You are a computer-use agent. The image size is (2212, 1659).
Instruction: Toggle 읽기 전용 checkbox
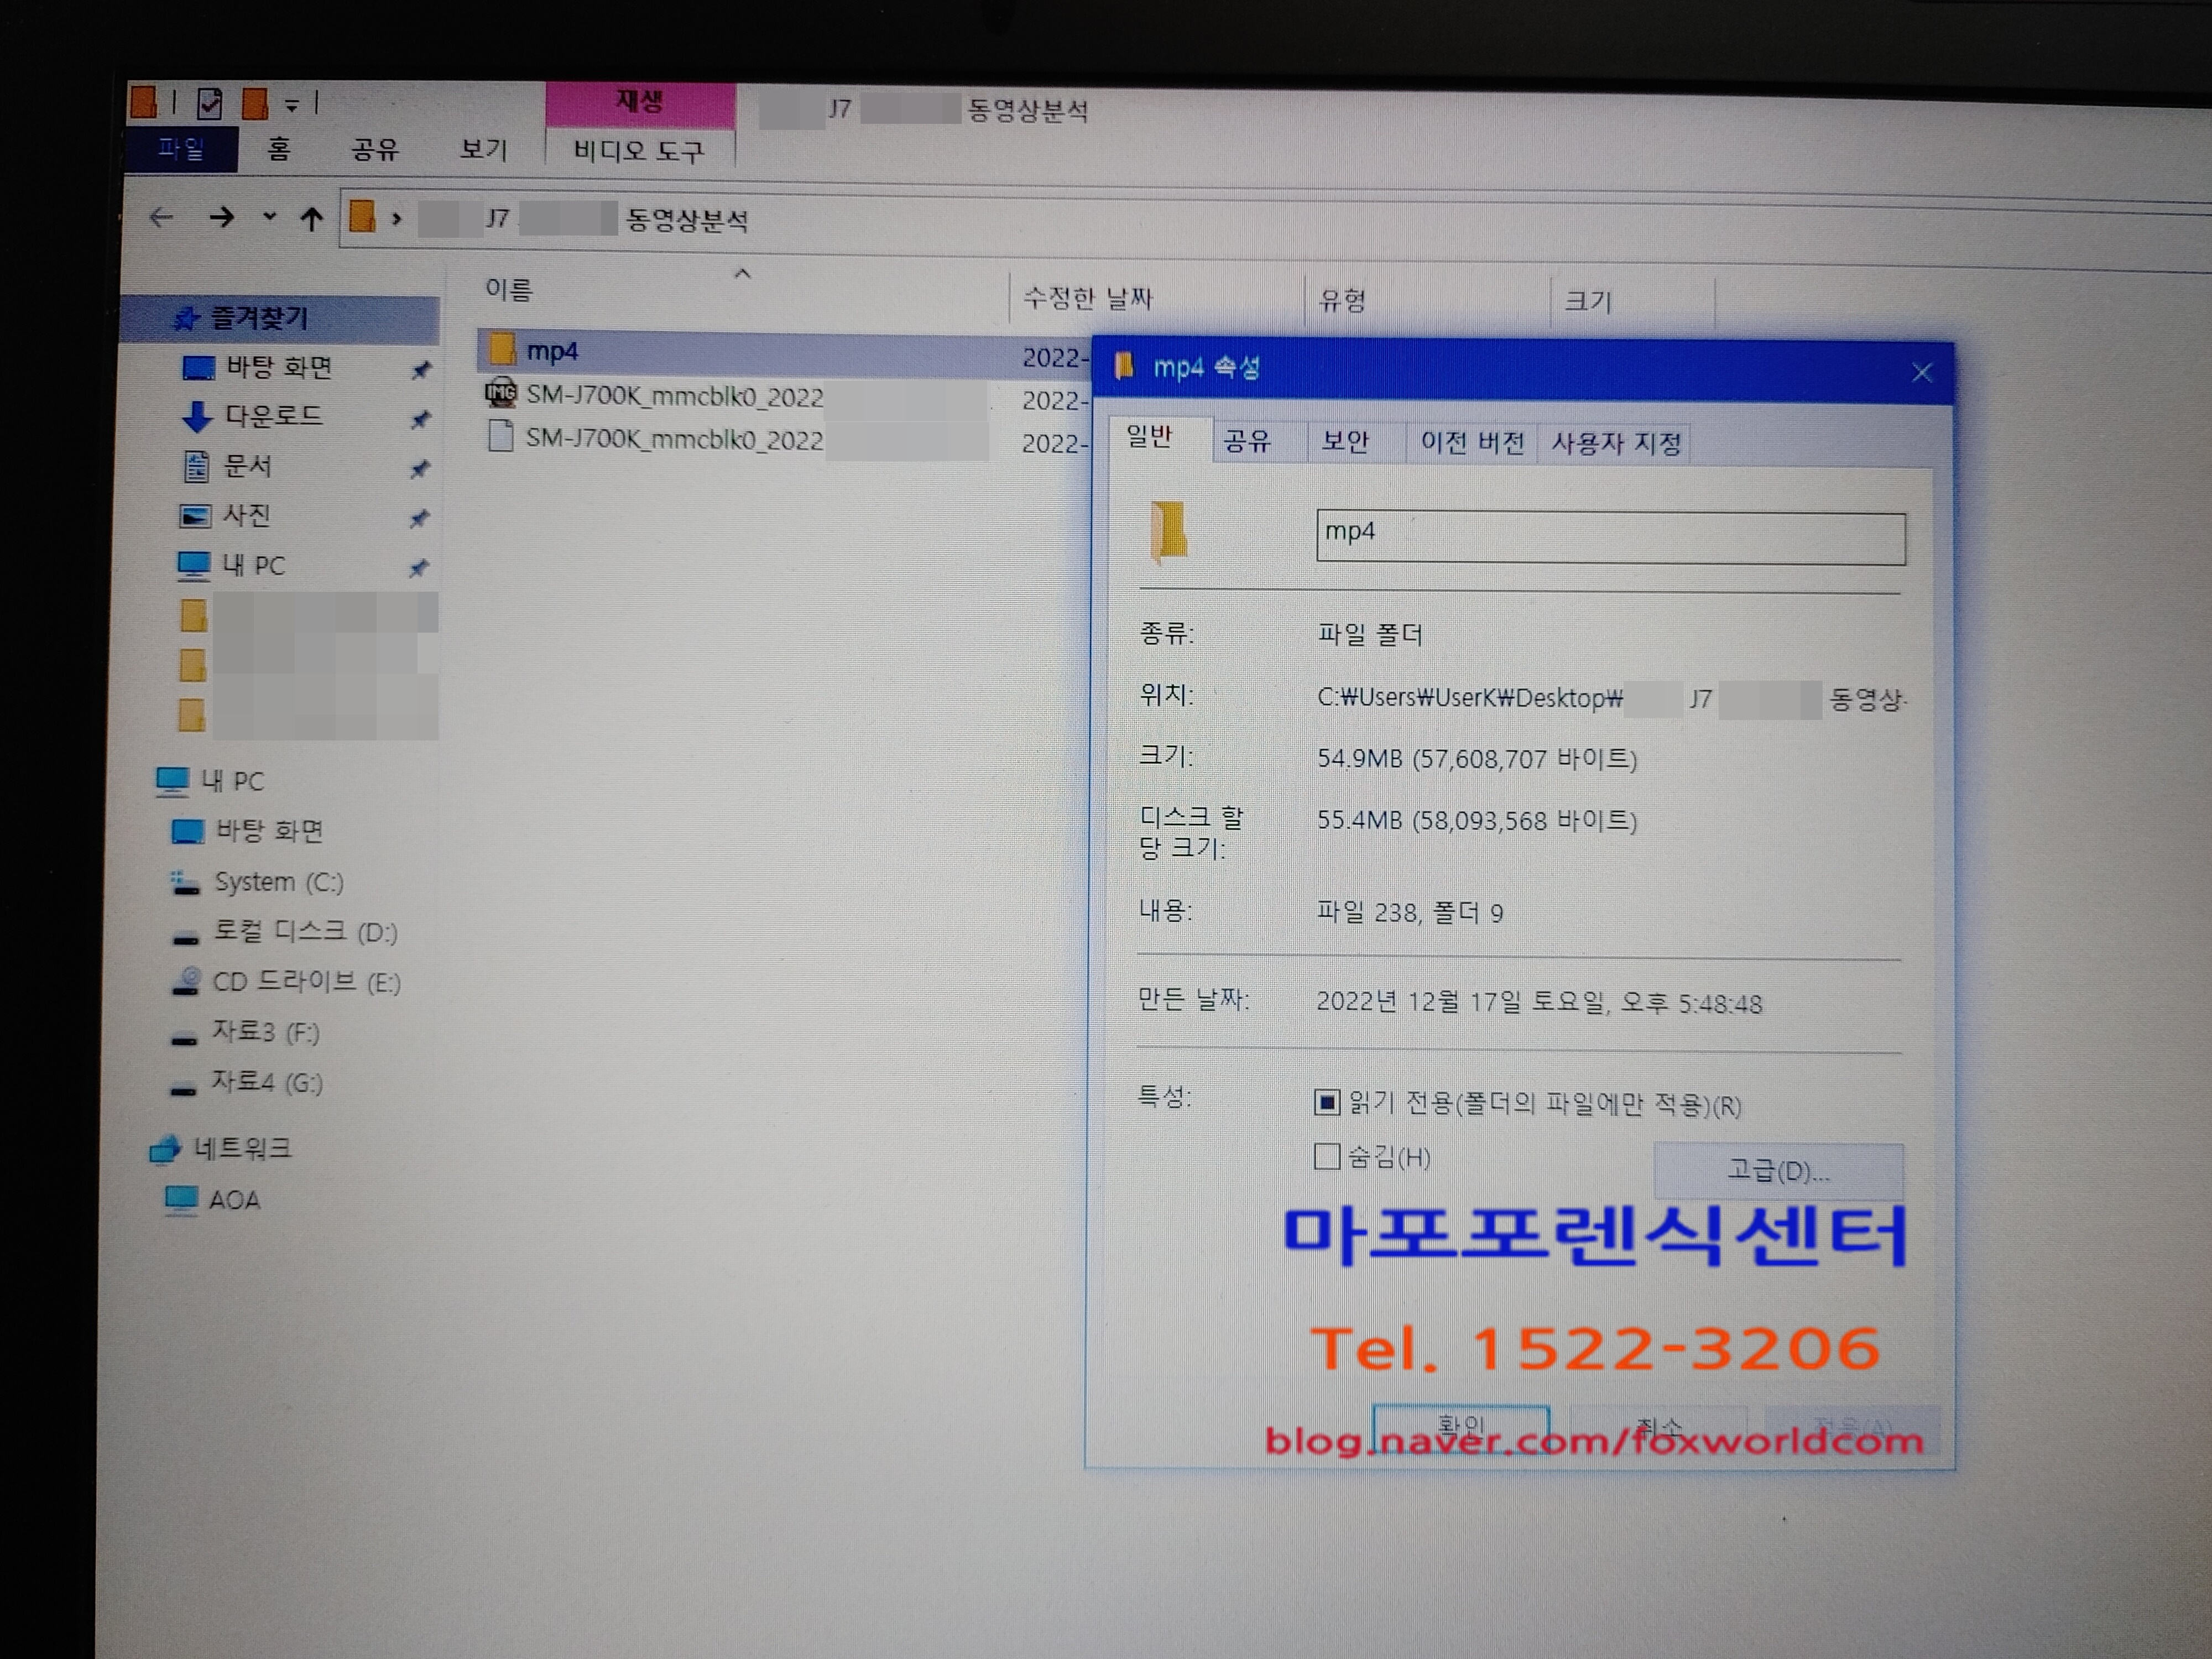tap(1327, 1102)
